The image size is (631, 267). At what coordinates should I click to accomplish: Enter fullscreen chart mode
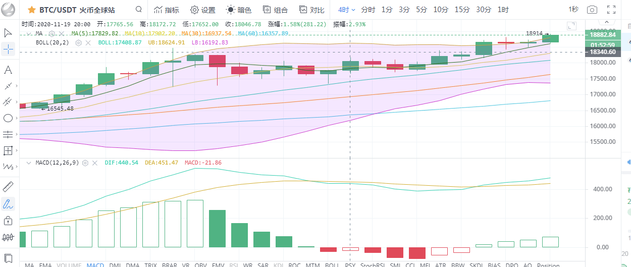(611, 10)
